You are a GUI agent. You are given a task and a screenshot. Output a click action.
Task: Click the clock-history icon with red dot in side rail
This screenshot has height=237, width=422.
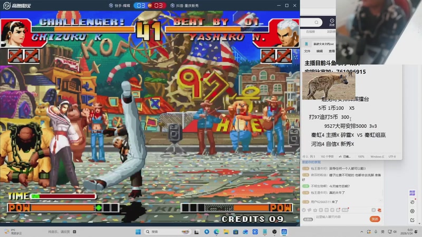413,202
